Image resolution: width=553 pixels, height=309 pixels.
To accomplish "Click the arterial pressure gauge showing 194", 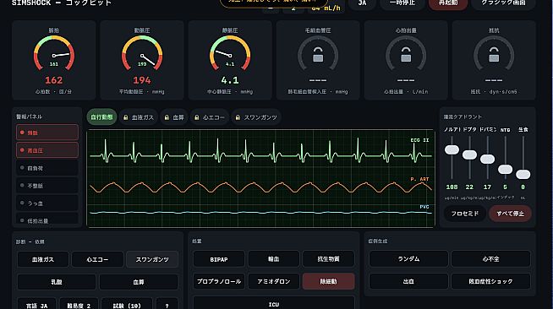I will coord(142,53).
